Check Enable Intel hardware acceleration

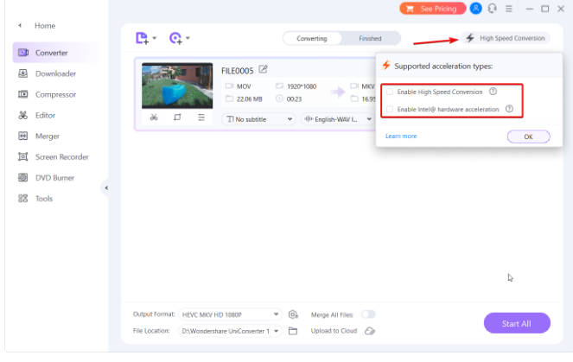[391, 110]
